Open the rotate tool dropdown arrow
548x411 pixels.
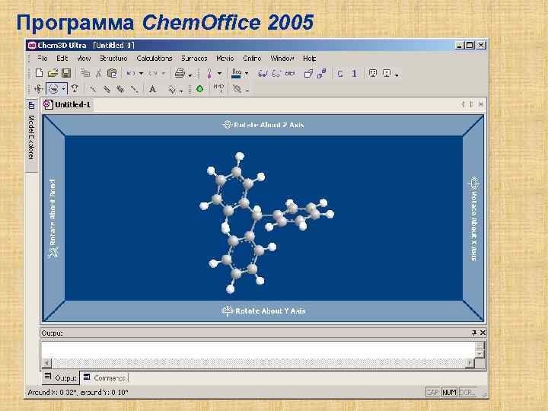tap(63, 89)
